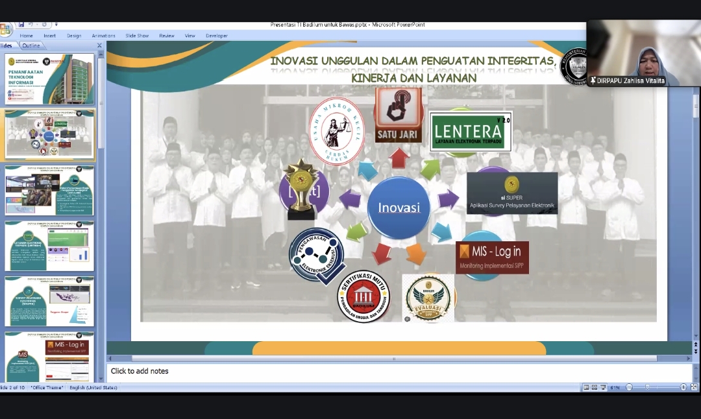Redo the last action

(x=44, y=25)
